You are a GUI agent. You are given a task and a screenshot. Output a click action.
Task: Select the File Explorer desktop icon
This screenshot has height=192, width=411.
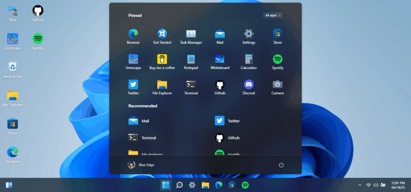(12, 98)
